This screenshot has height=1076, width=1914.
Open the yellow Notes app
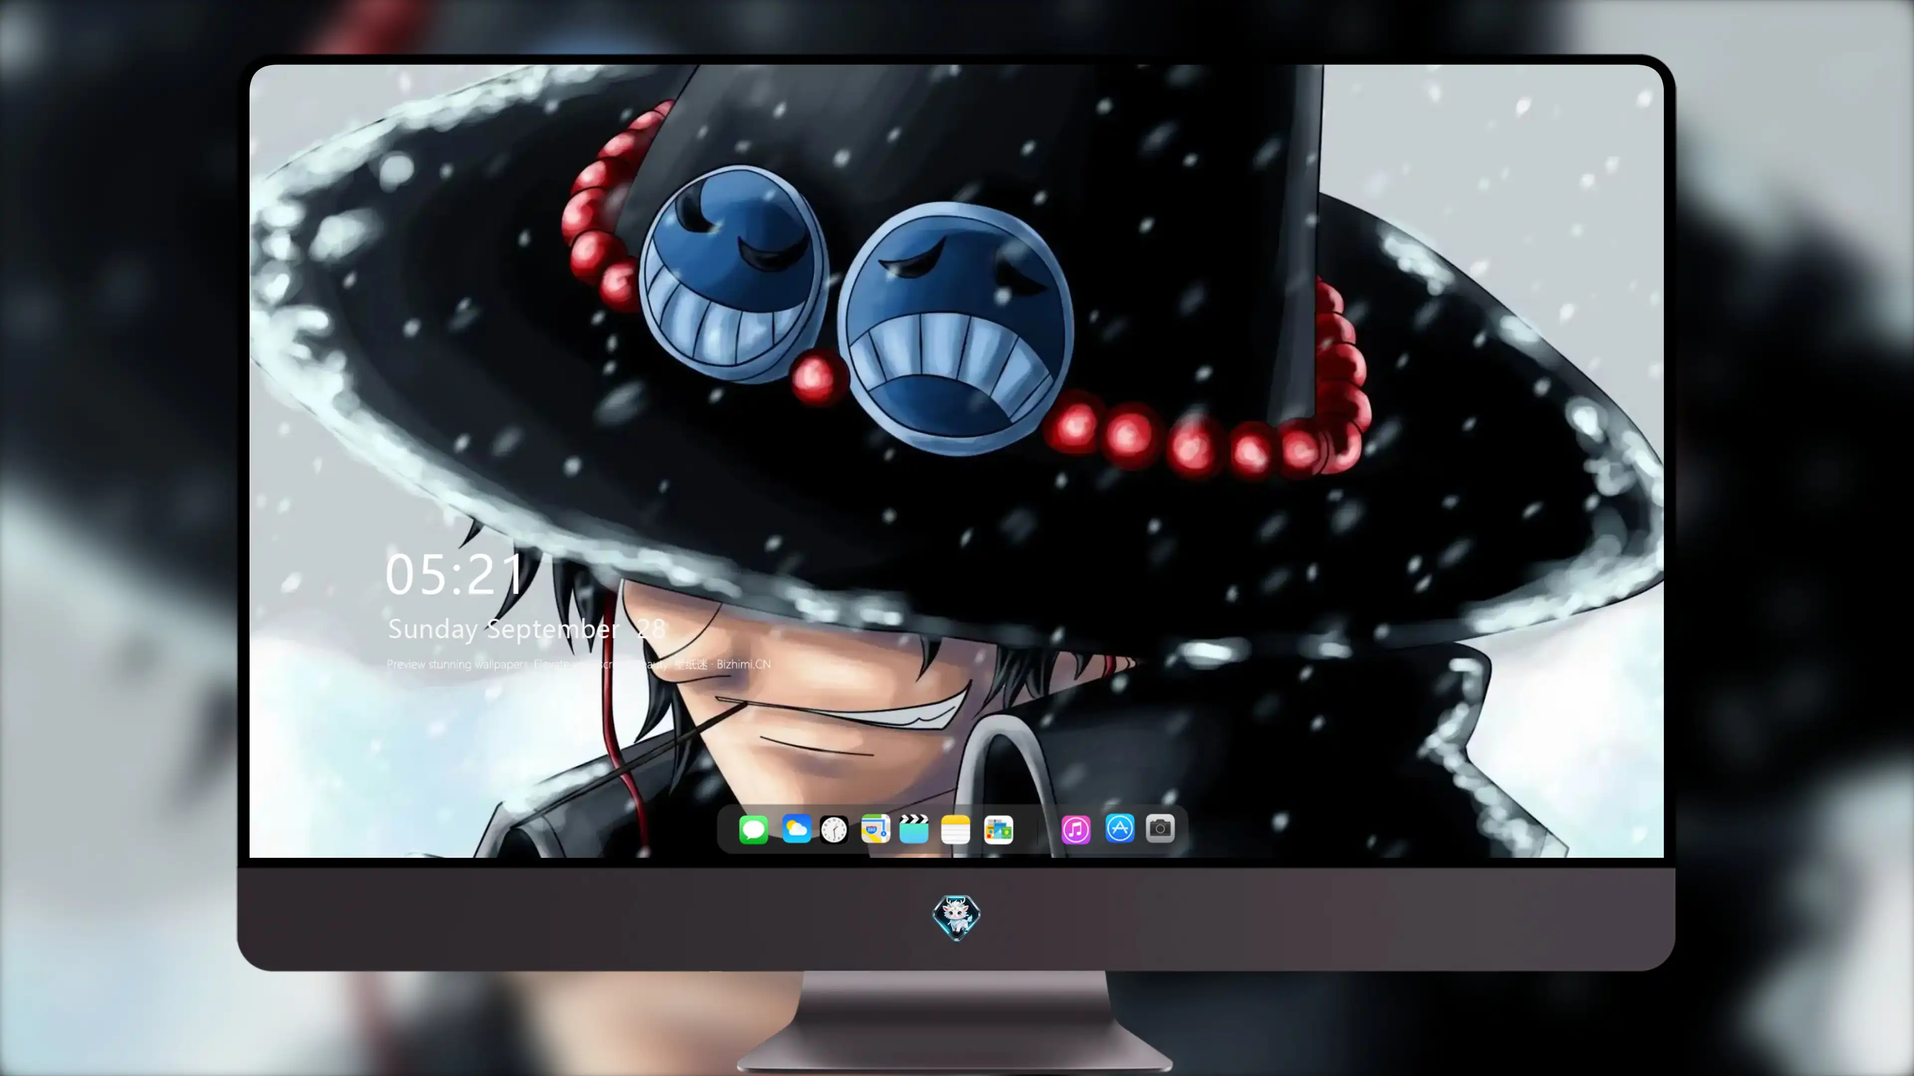tap(956, 829)
